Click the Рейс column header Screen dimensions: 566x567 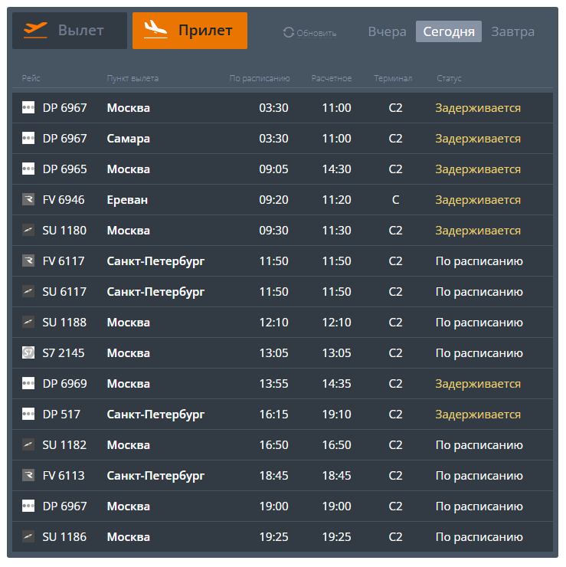[31, 78]
